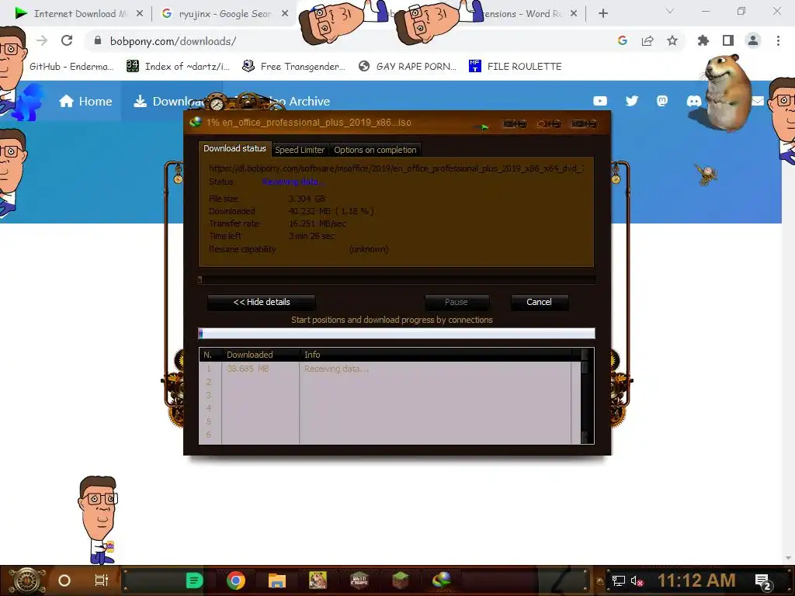The image size is (795, 596).
Task: Open Task View on taskbar
Action: (x=102, y=580)
